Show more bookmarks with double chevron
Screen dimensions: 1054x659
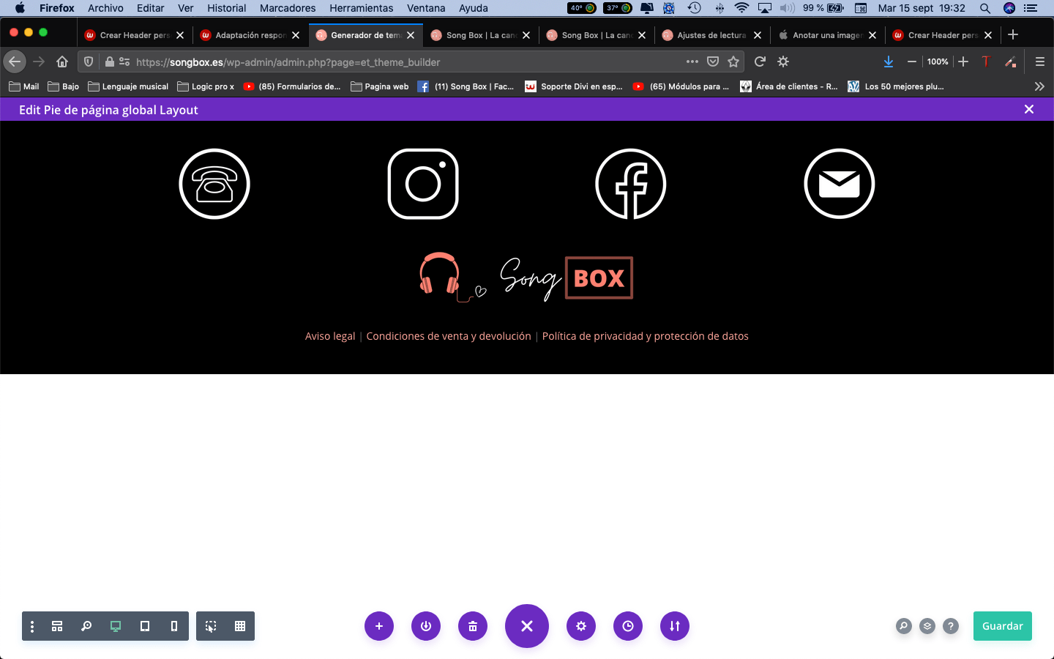[x=1039, y=86]
